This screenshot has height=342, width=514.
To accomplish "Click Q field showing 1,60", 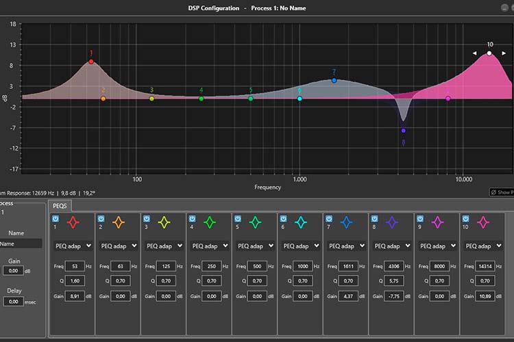I will 75,281.
